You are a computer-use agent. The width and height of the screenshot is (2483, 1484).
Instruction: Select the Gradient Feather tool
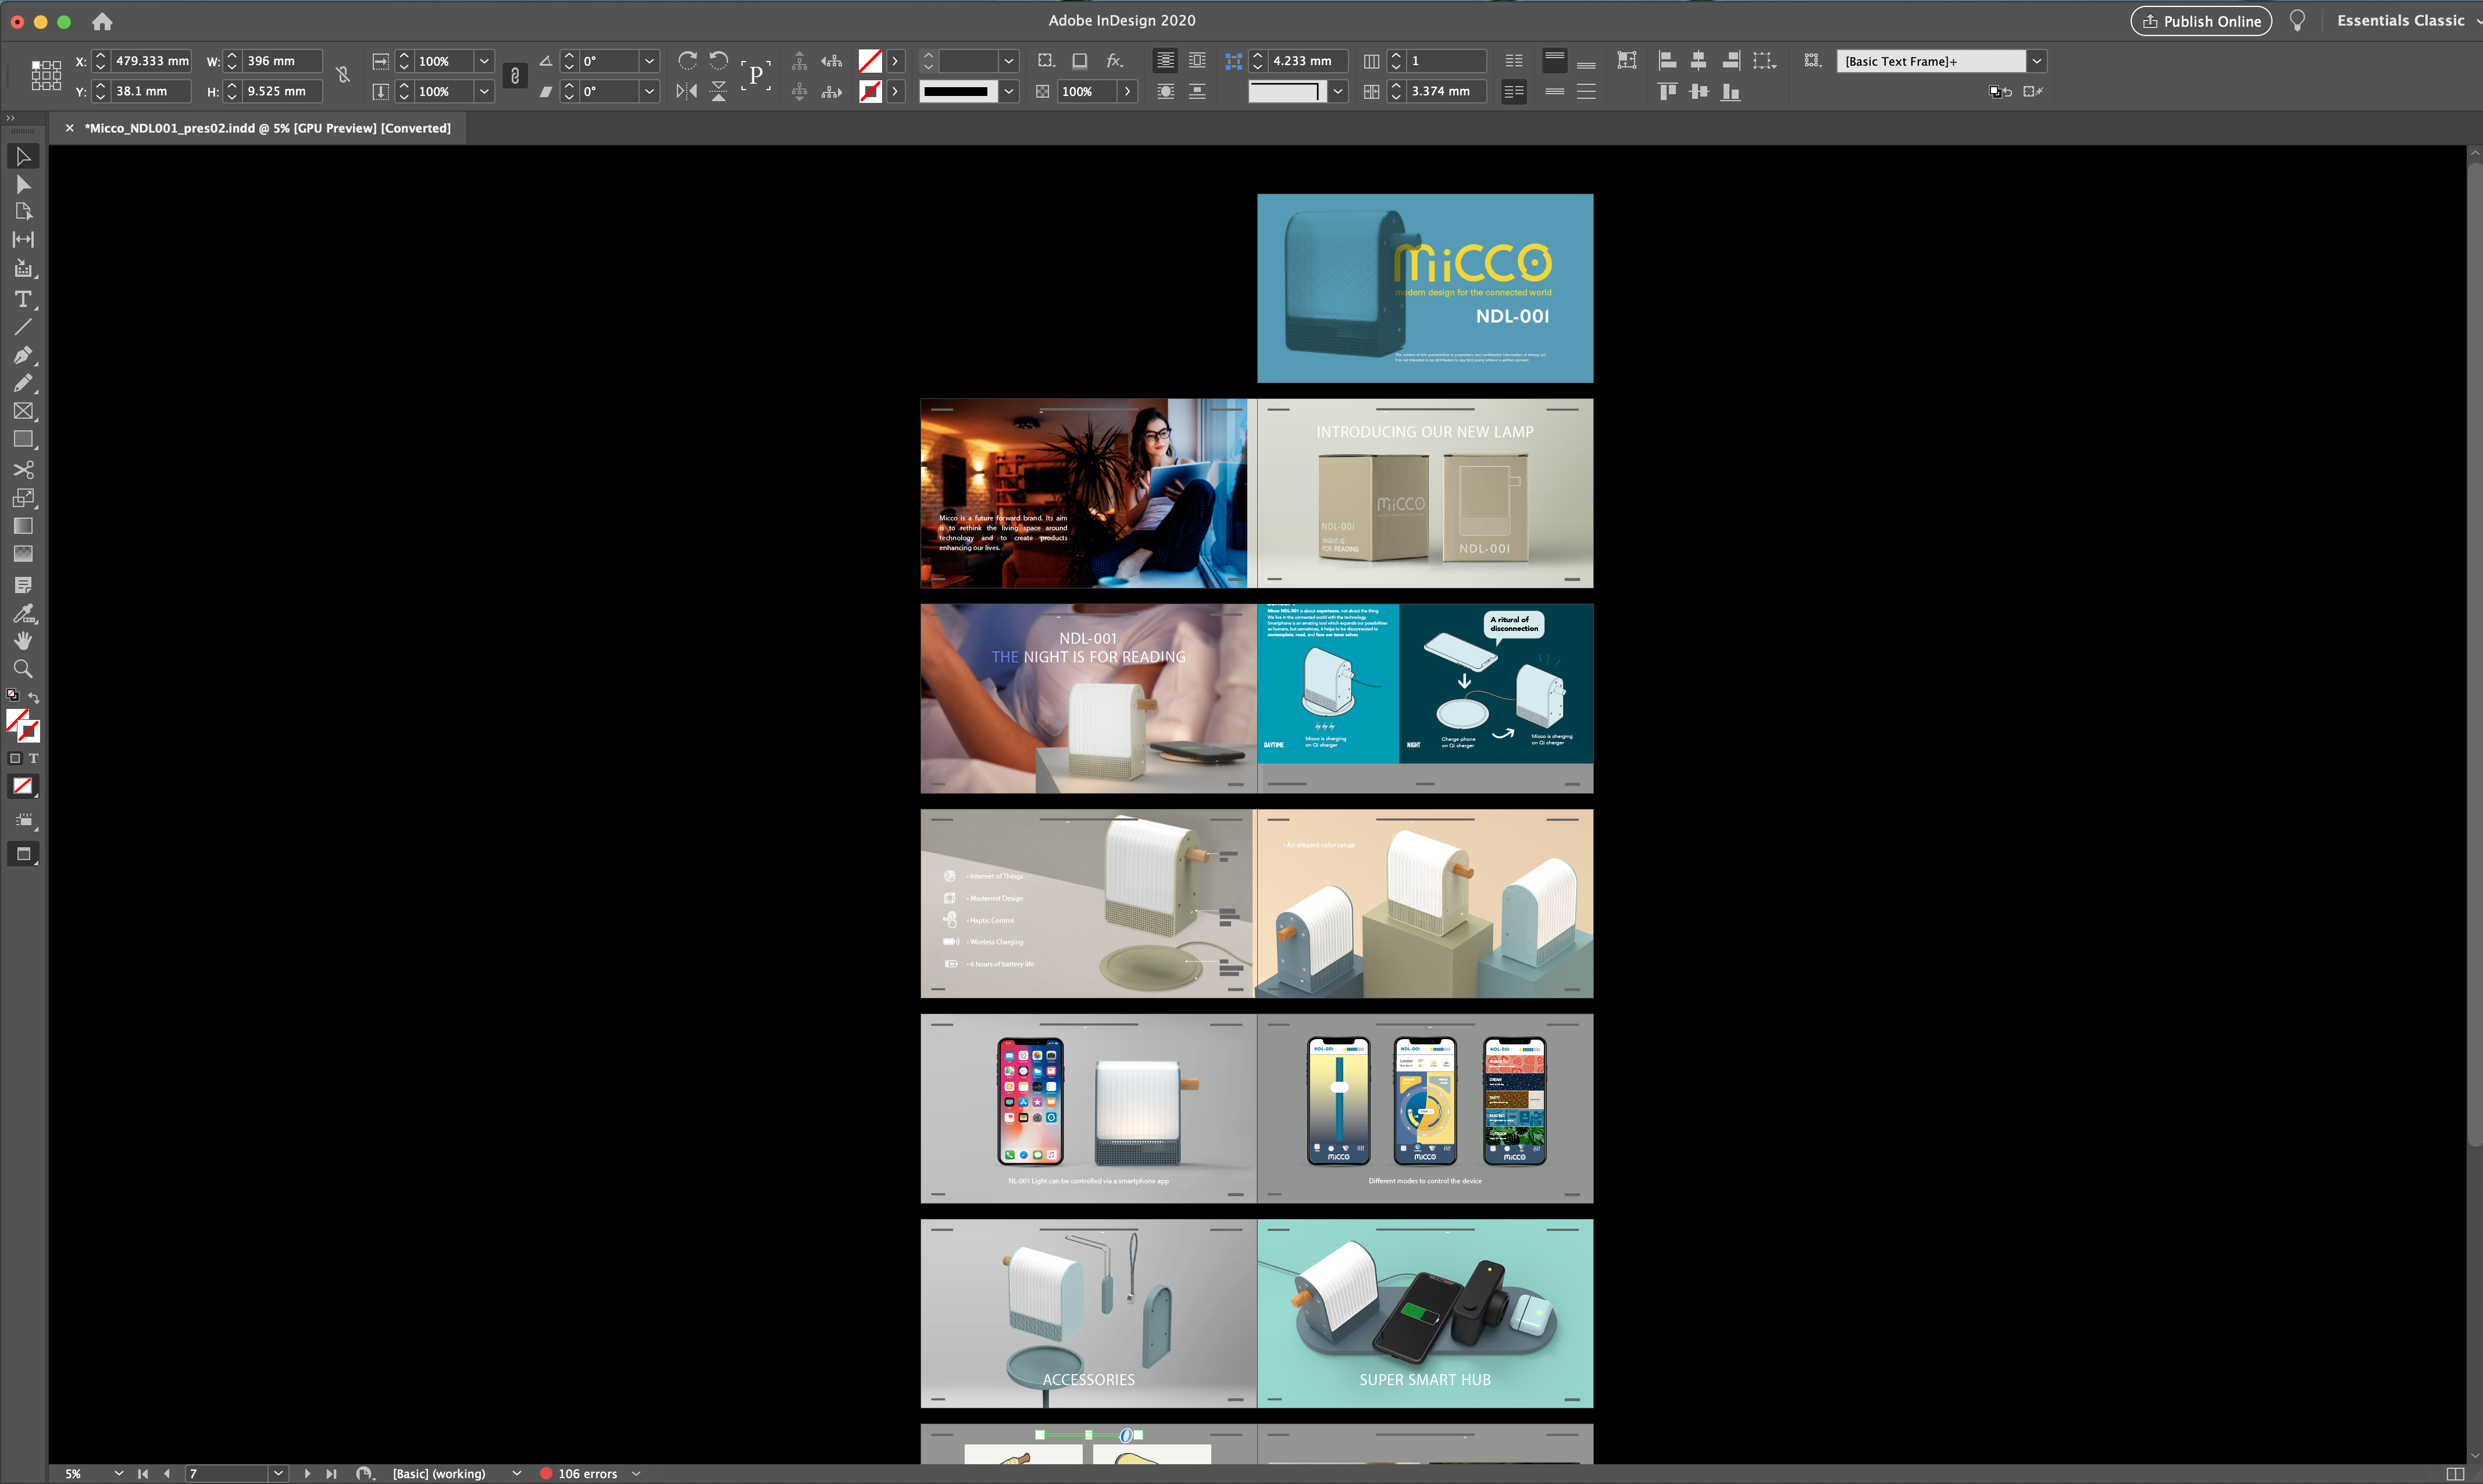click(23, 553)
